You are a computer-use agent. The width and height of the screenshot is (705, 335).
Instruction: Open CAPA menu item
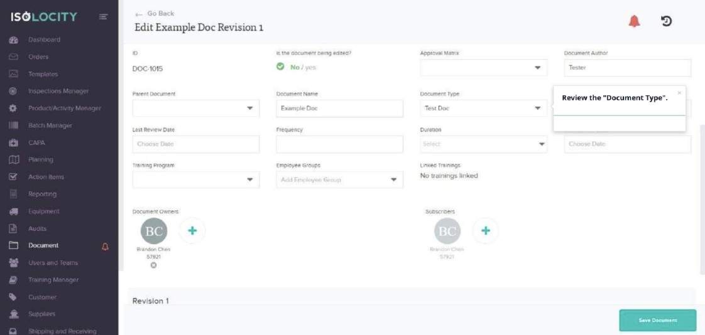(36, 143)
